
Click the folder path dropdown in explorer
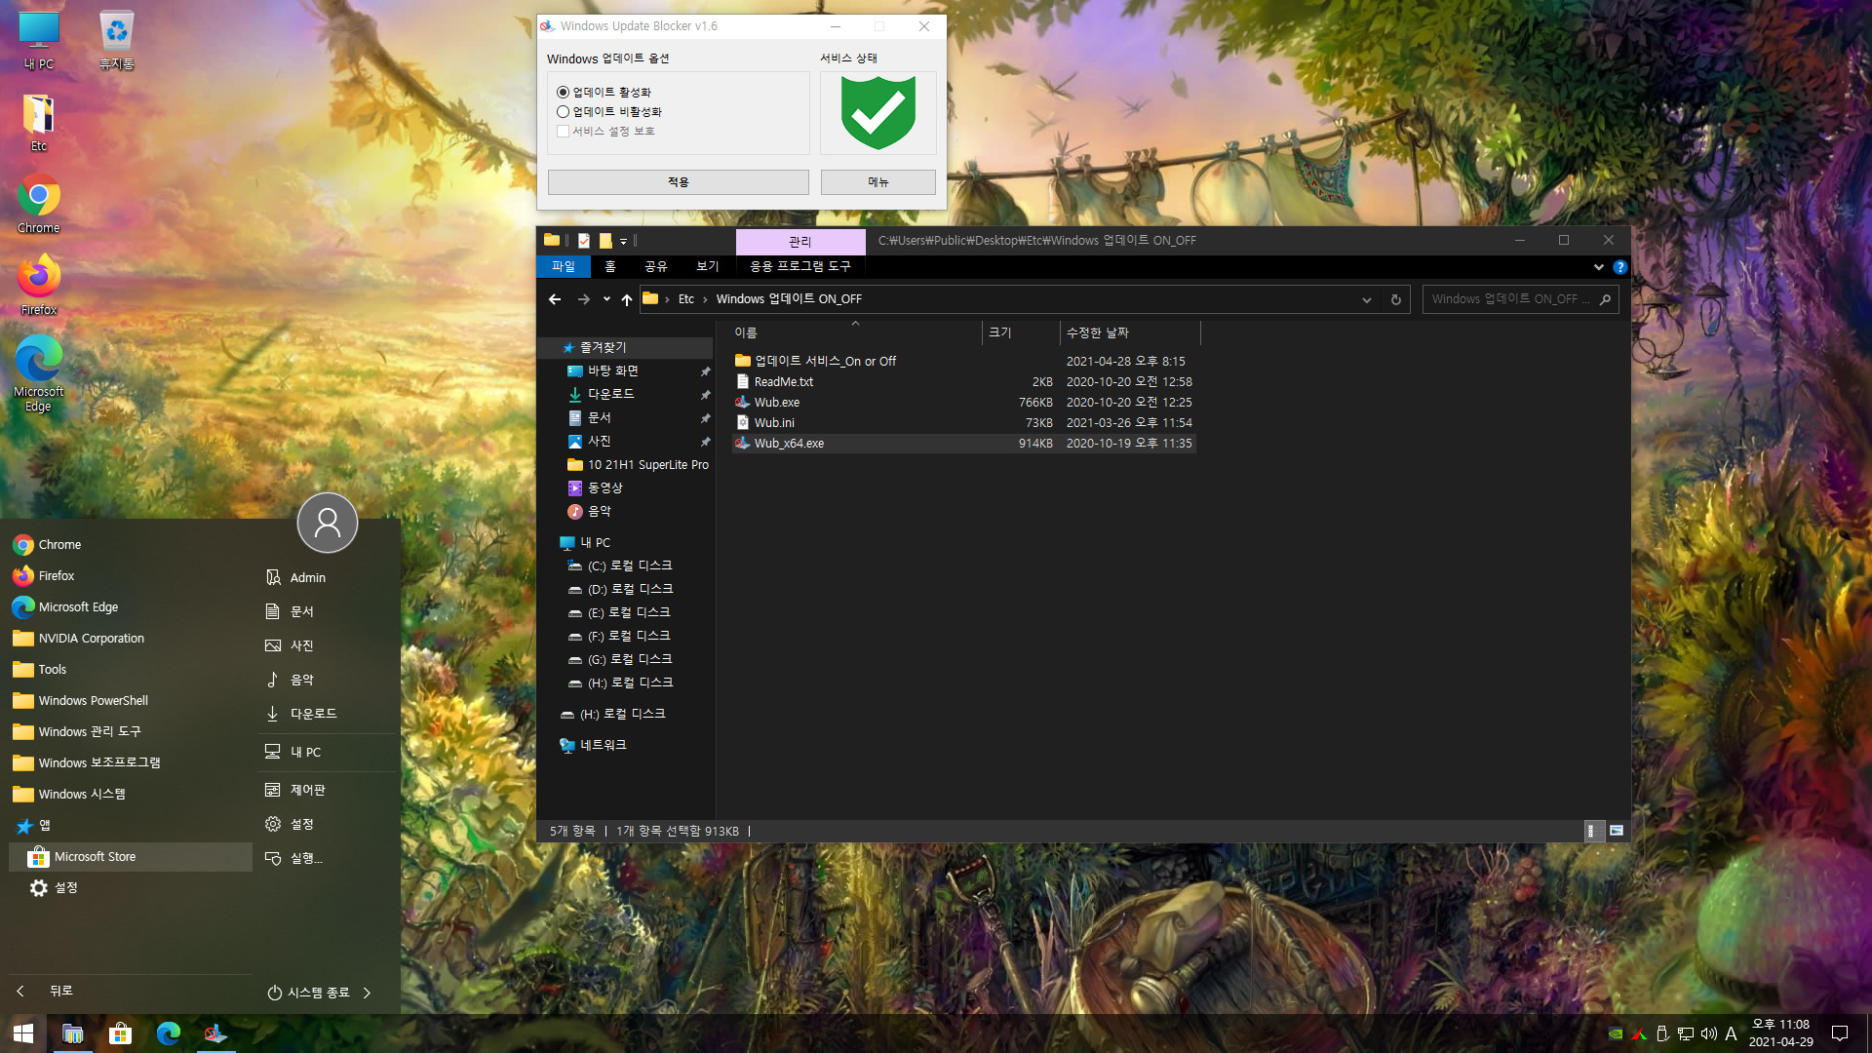click(1367, 299)
